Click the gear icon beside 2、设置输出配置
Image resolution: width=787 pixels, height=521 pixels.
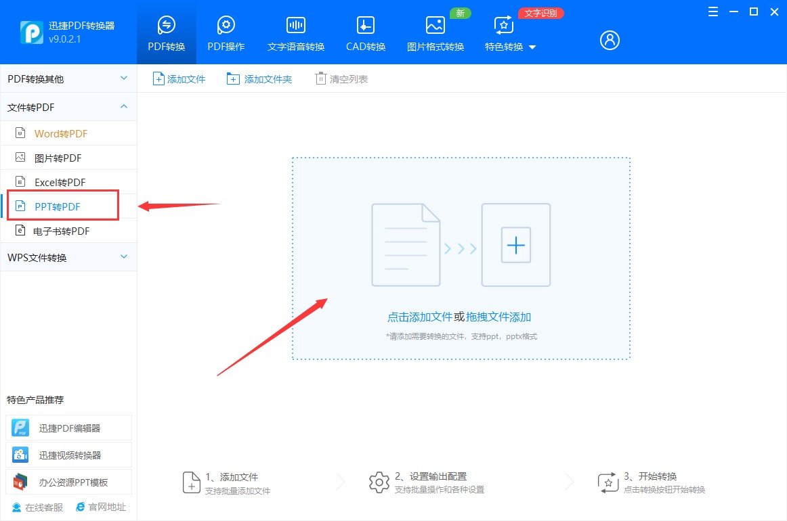379,482
